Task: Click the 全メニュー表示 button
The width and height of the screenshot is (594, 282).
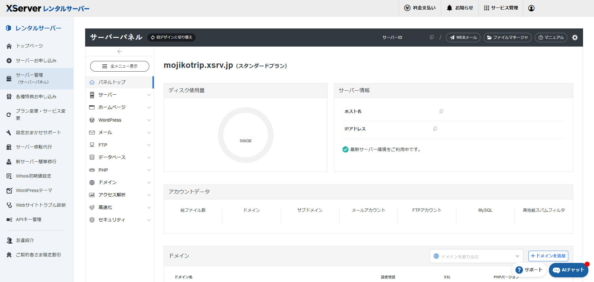Action: coord(120,66)
